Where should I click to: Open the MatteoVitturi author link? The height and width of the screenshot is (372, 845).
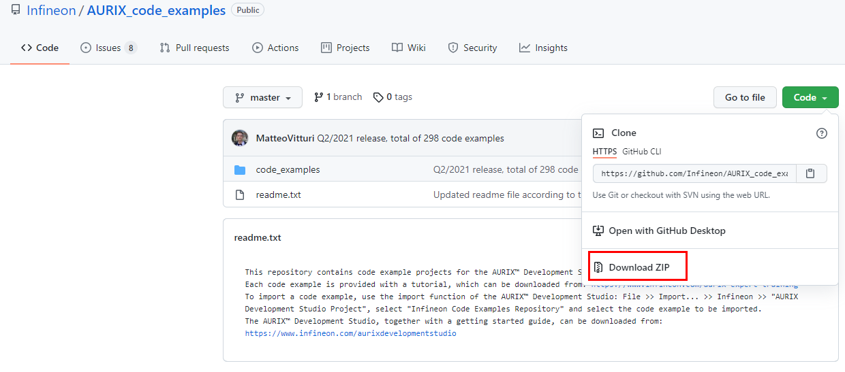pos(286,138)
